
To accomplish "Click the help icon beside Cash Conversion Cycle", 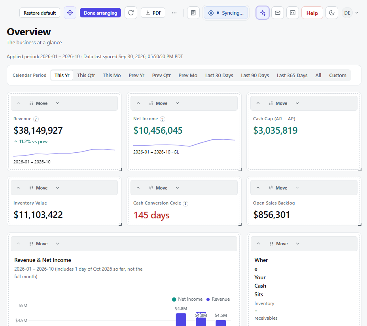I will pos(185,203).
